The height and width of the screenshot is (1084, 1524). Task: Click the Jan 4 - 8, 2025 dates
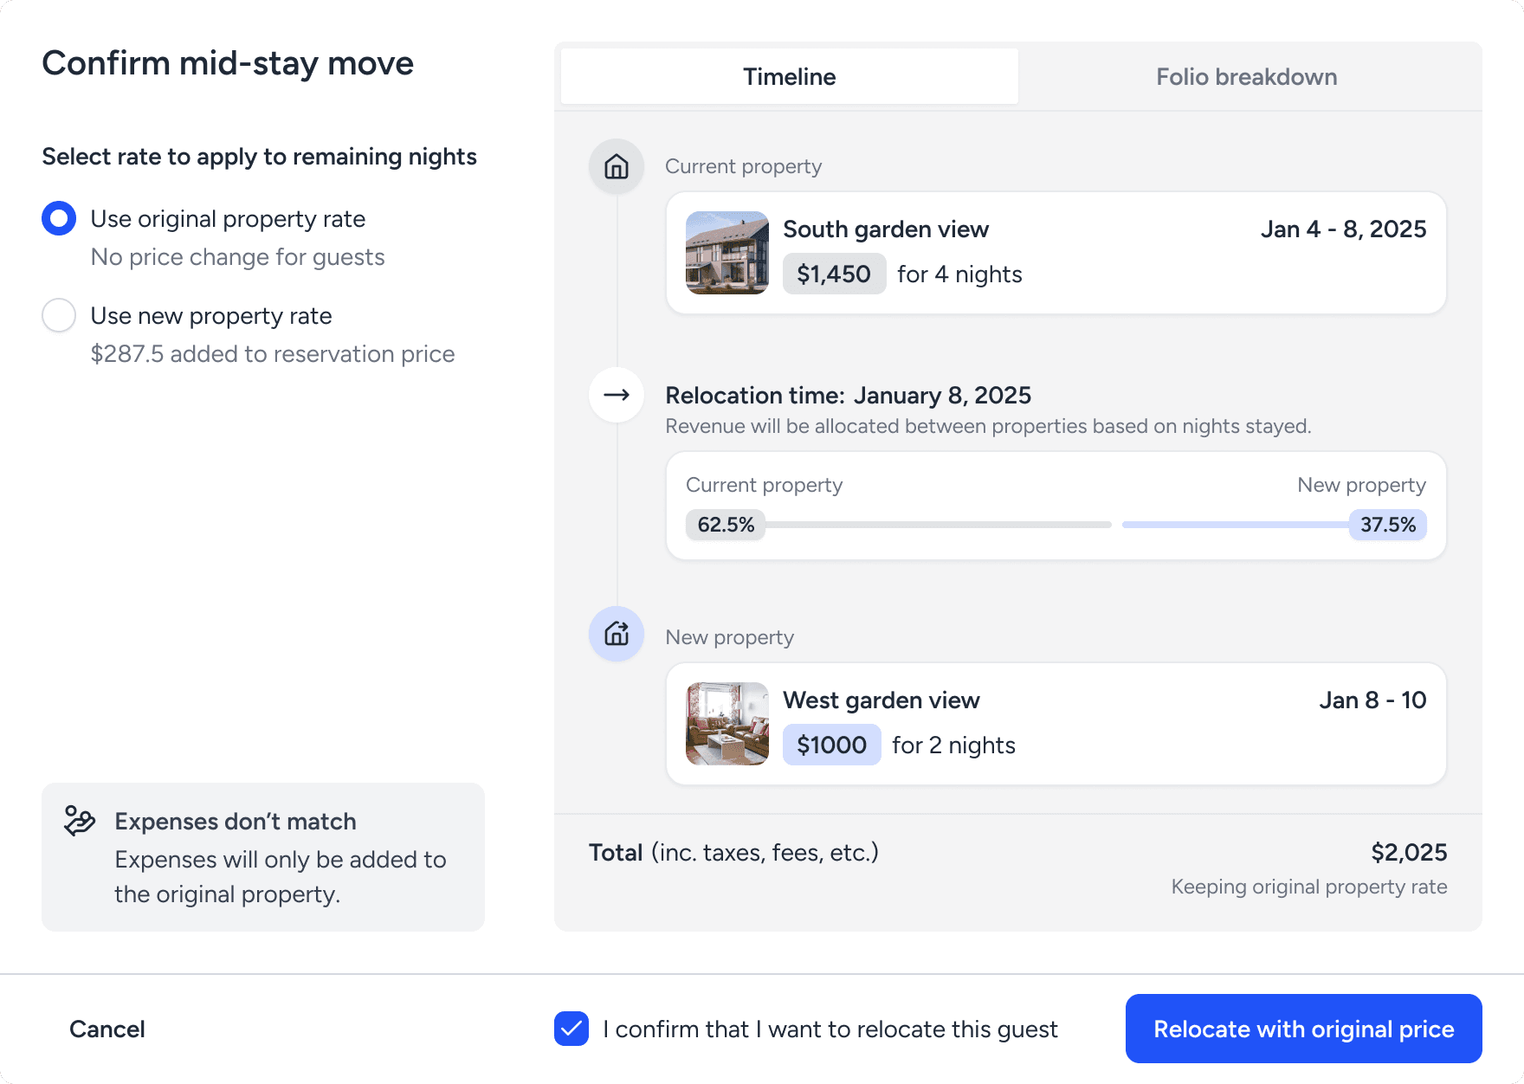tap(1343, 229)
